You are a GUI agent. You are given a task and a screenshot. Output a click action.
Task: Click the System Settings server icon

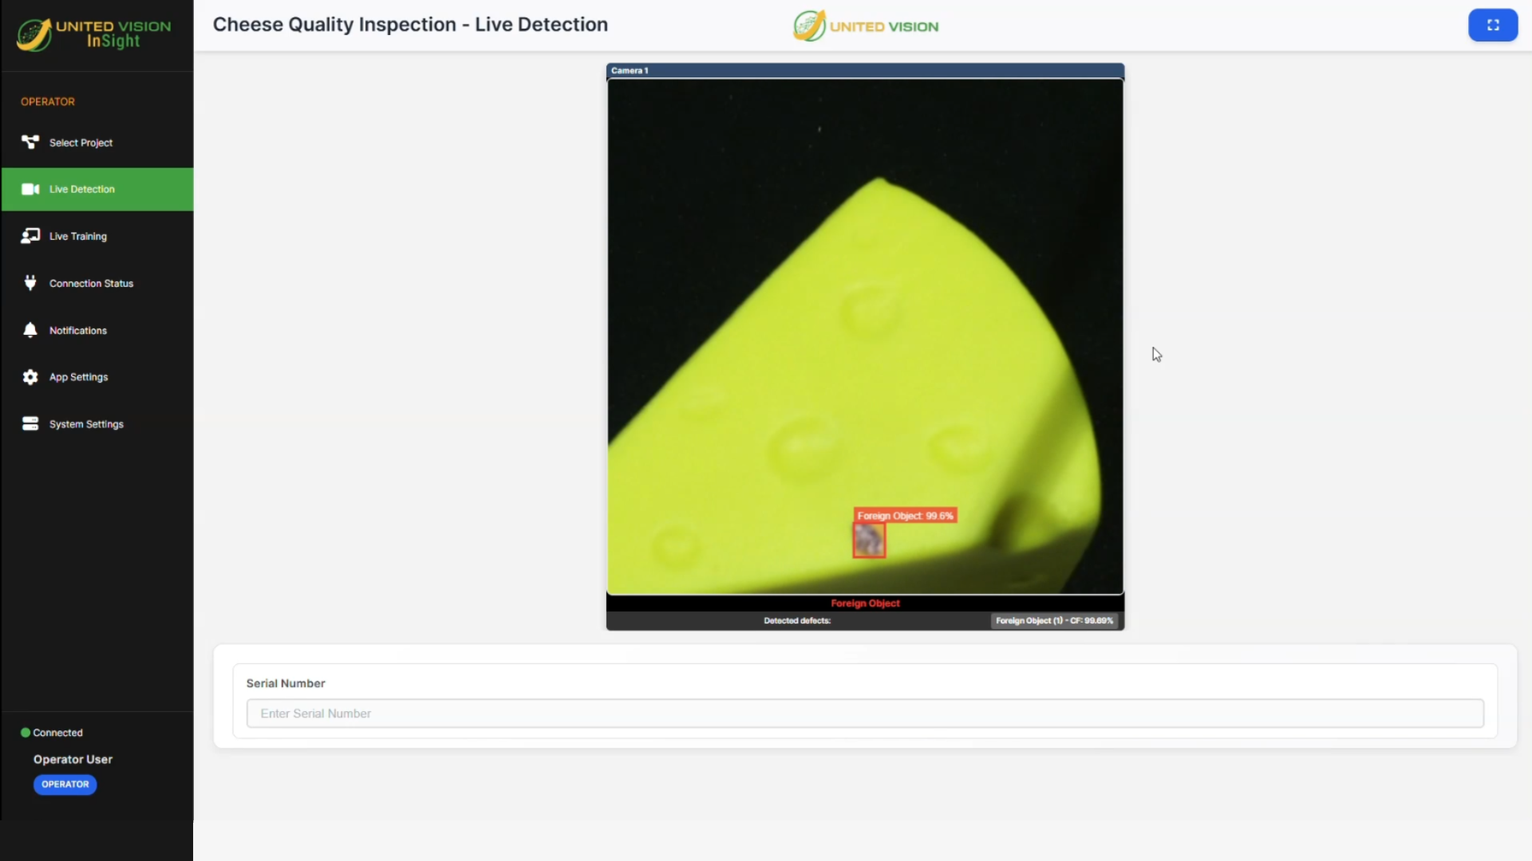pyautogui.click(x=30, y=423)
